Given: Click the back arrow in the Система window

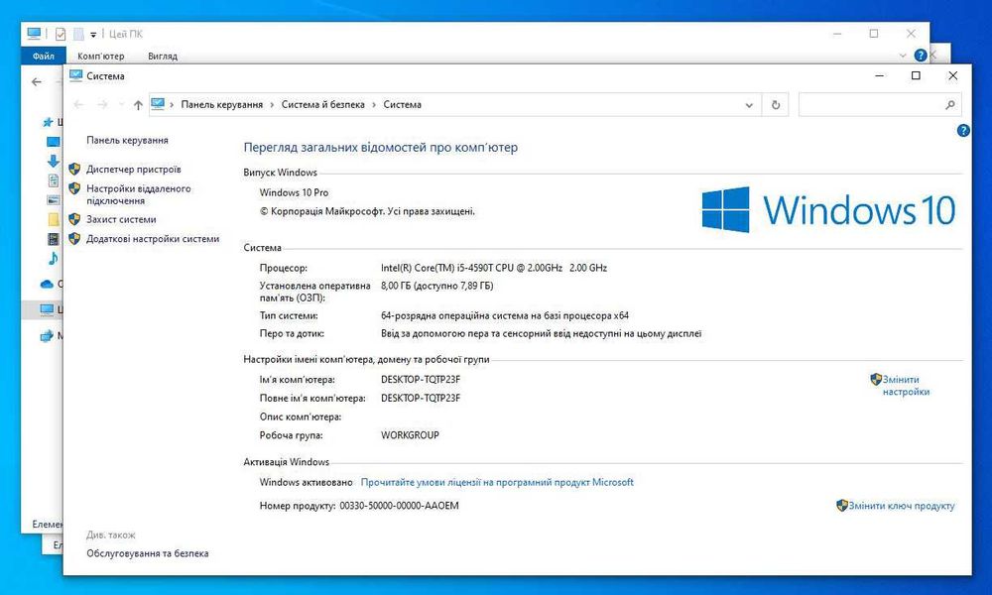Looking at the screenshot, I should pyautogui.click(x=78, y=104).
